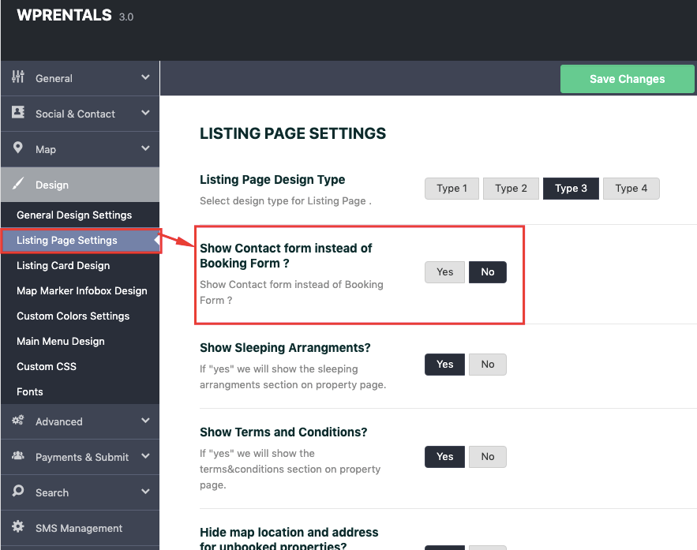Expand the Payments & Submit chevron
This screenshot has height=550, width=697.
click(145, 456)
